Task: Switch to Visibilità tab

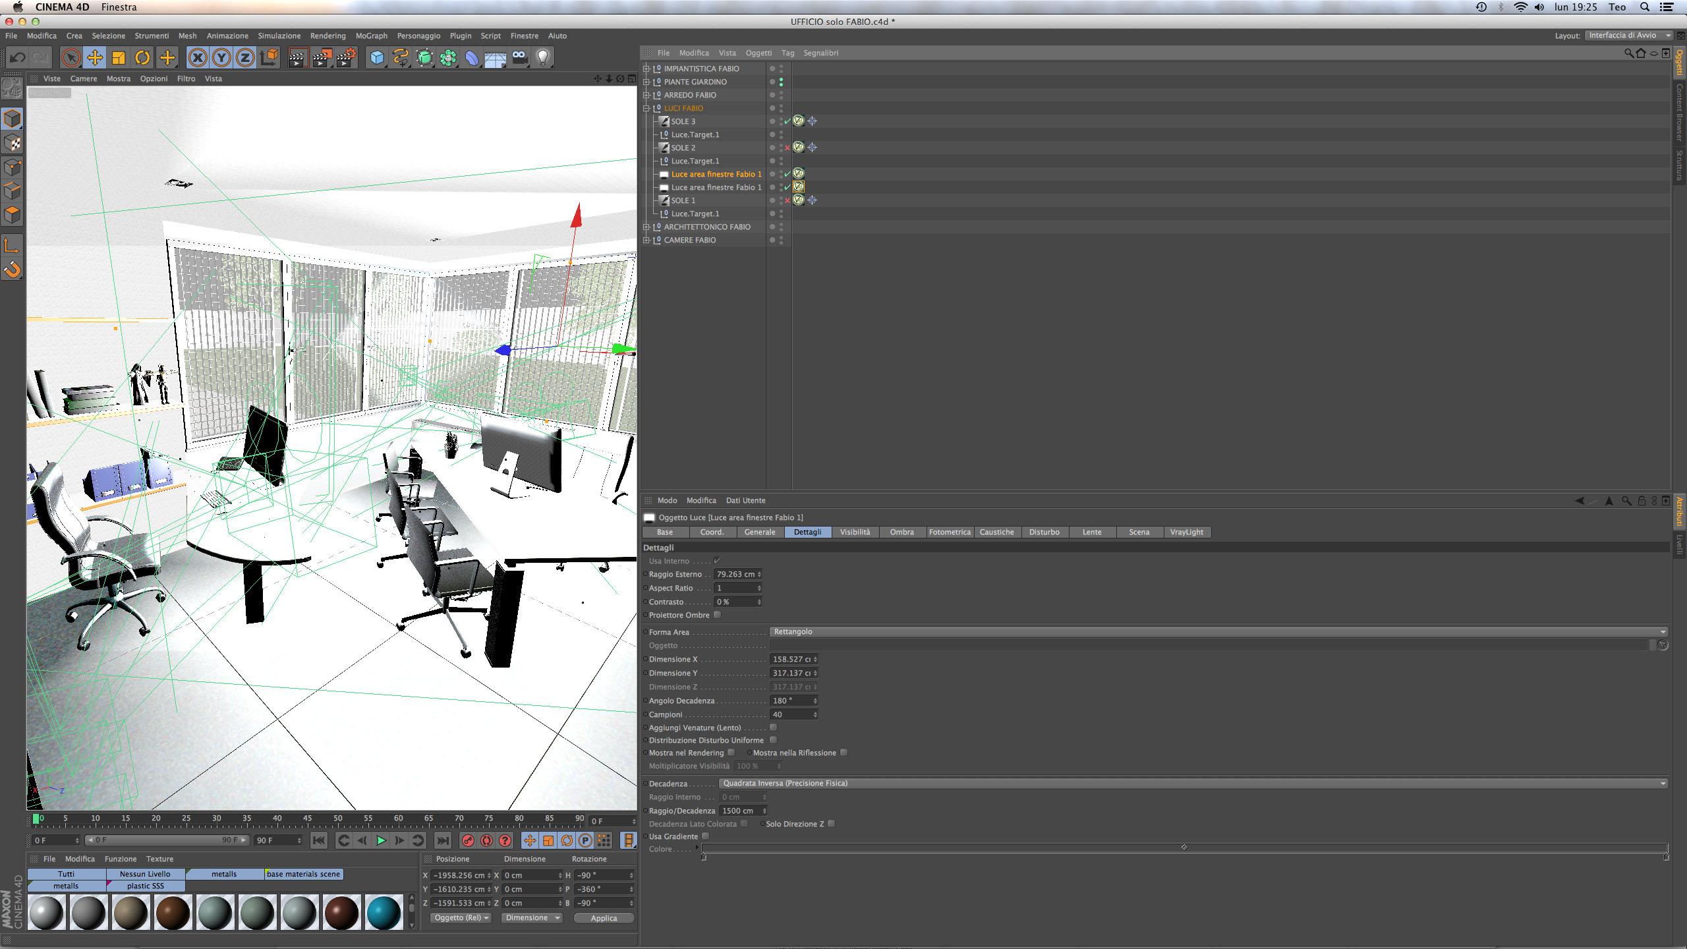Action: (855, 532)
